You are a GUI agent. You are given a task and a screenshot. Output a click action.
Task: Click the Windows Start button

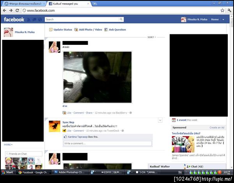(x=7, y=172)
